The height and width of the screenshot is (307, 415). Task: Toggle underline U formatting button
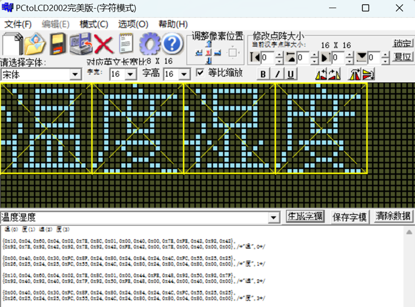(291, 74)
